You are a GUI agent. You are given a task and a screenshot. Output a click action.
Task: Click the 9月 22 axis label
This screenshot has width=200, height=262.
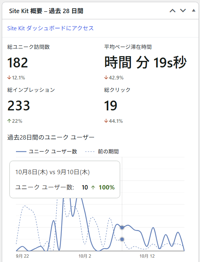(22, 256)
